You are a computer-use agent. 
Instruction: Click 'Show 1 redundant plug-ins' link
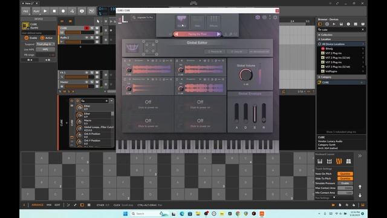pyautogui.click(x=341, y=132)
